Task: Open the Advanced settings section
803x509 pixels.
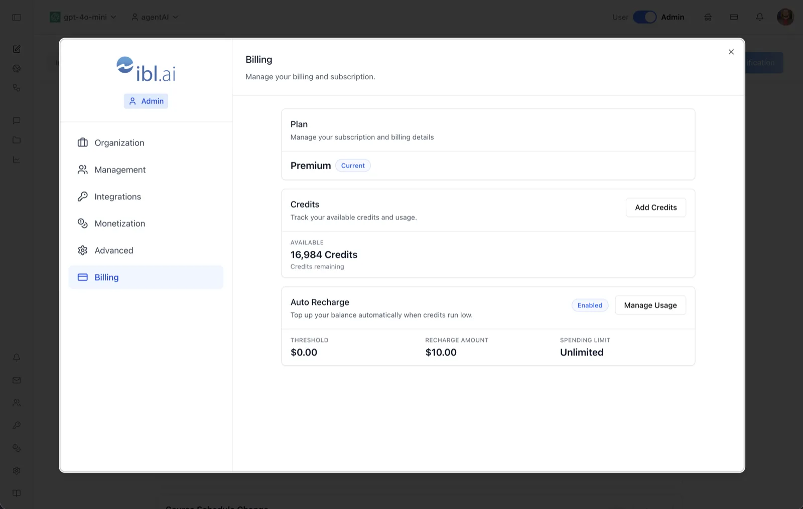Action: 146,250
